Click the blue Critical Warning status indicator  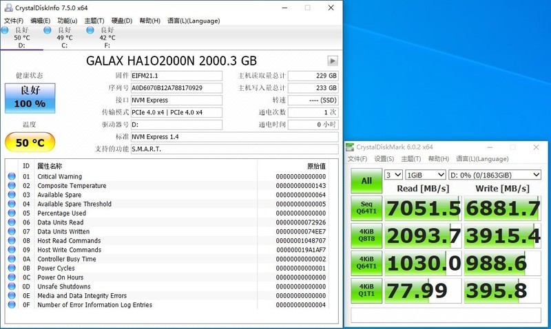(x=11, y=177)
